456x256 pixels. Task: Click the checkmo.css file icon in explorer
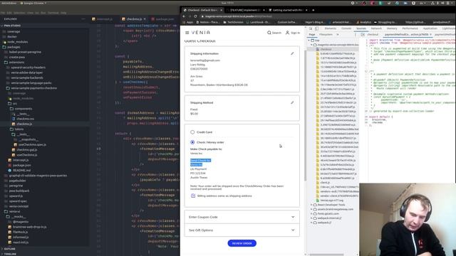(14, 119)
